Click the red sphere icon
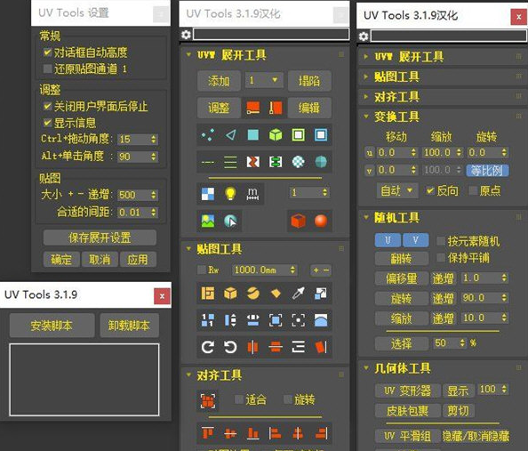This screenshot has height=451, width=528. point(321,221)
